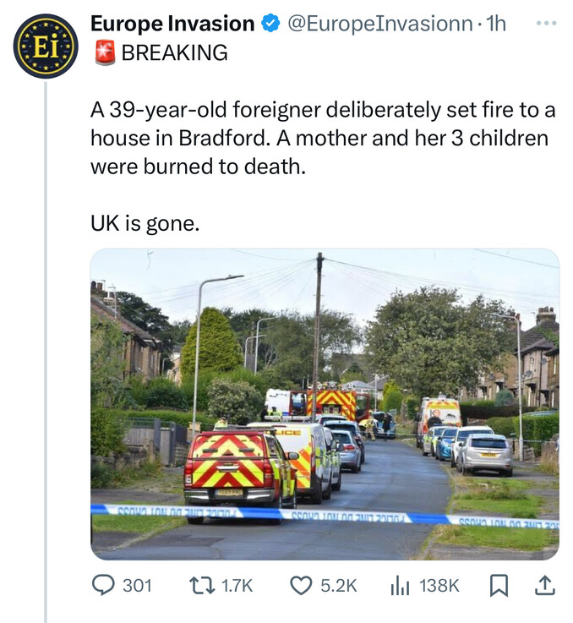The image size is (573, 623).
Task: Open Europe Invasion display name link
Action: (x=172, y=24)
